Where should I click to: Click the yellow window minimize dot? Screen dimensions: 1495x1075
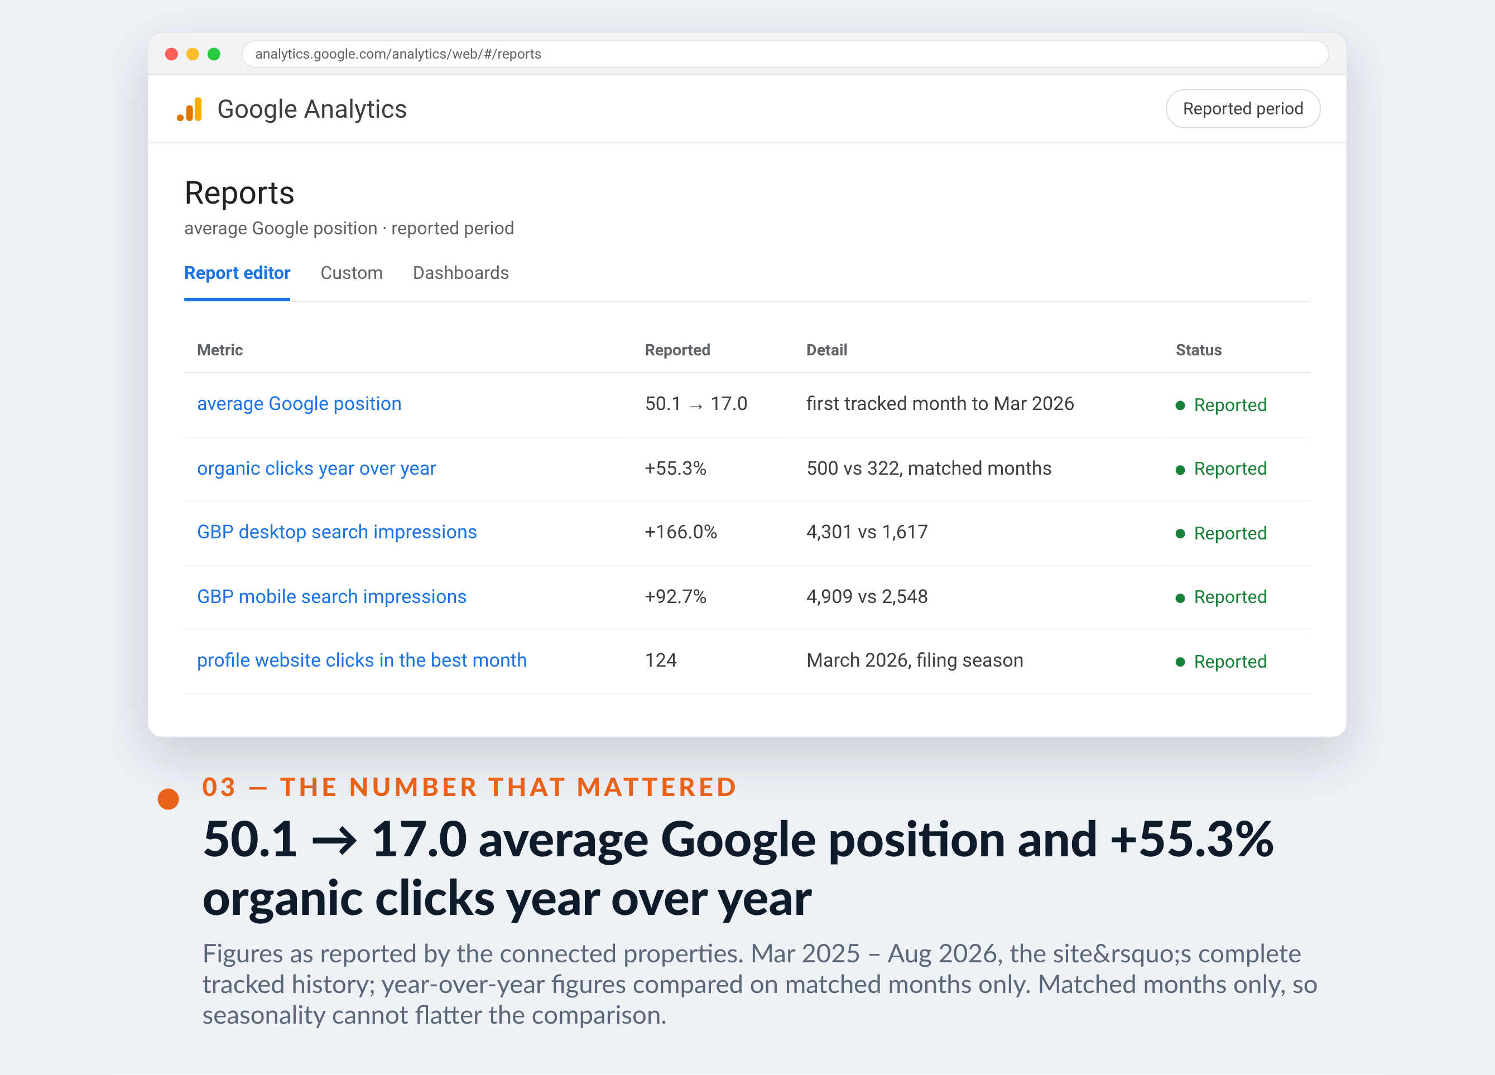[193, 54]
